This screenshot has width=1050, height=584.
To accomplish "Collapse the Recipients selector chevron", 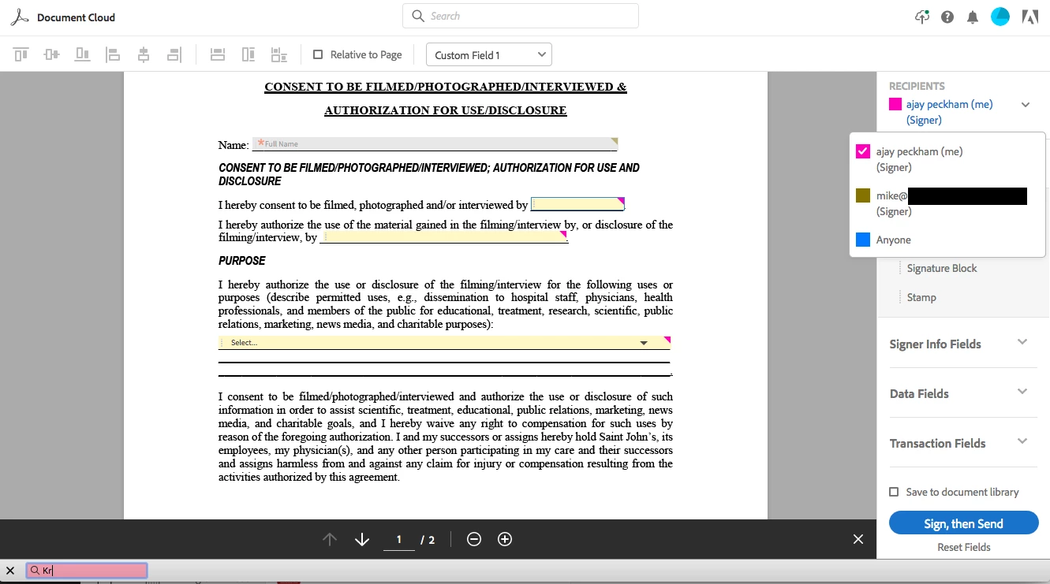I will click(1026, 104).
